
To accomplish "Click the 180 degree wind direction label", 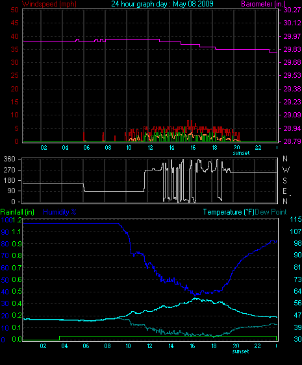I will [x=10, y=181].
